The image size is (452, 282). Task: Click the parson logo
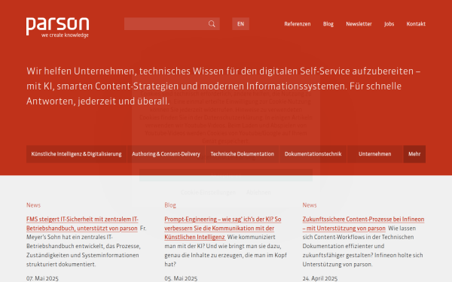(58, 27)
